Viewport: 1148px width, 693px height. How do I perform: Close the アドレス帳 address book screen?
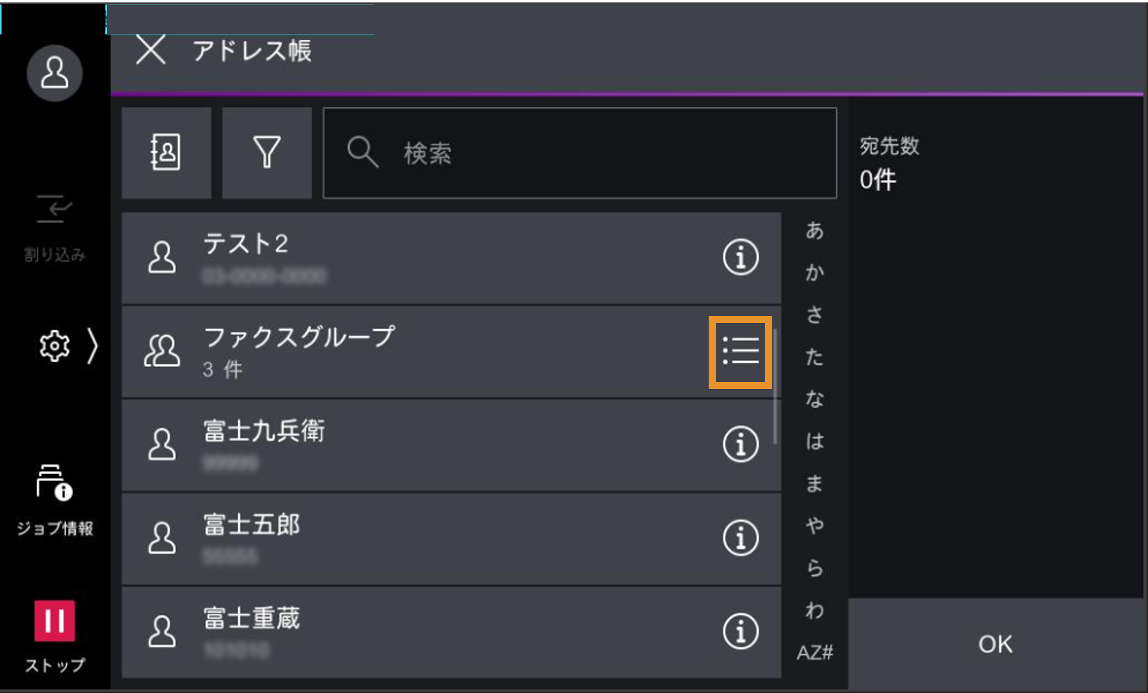point(151,50)
